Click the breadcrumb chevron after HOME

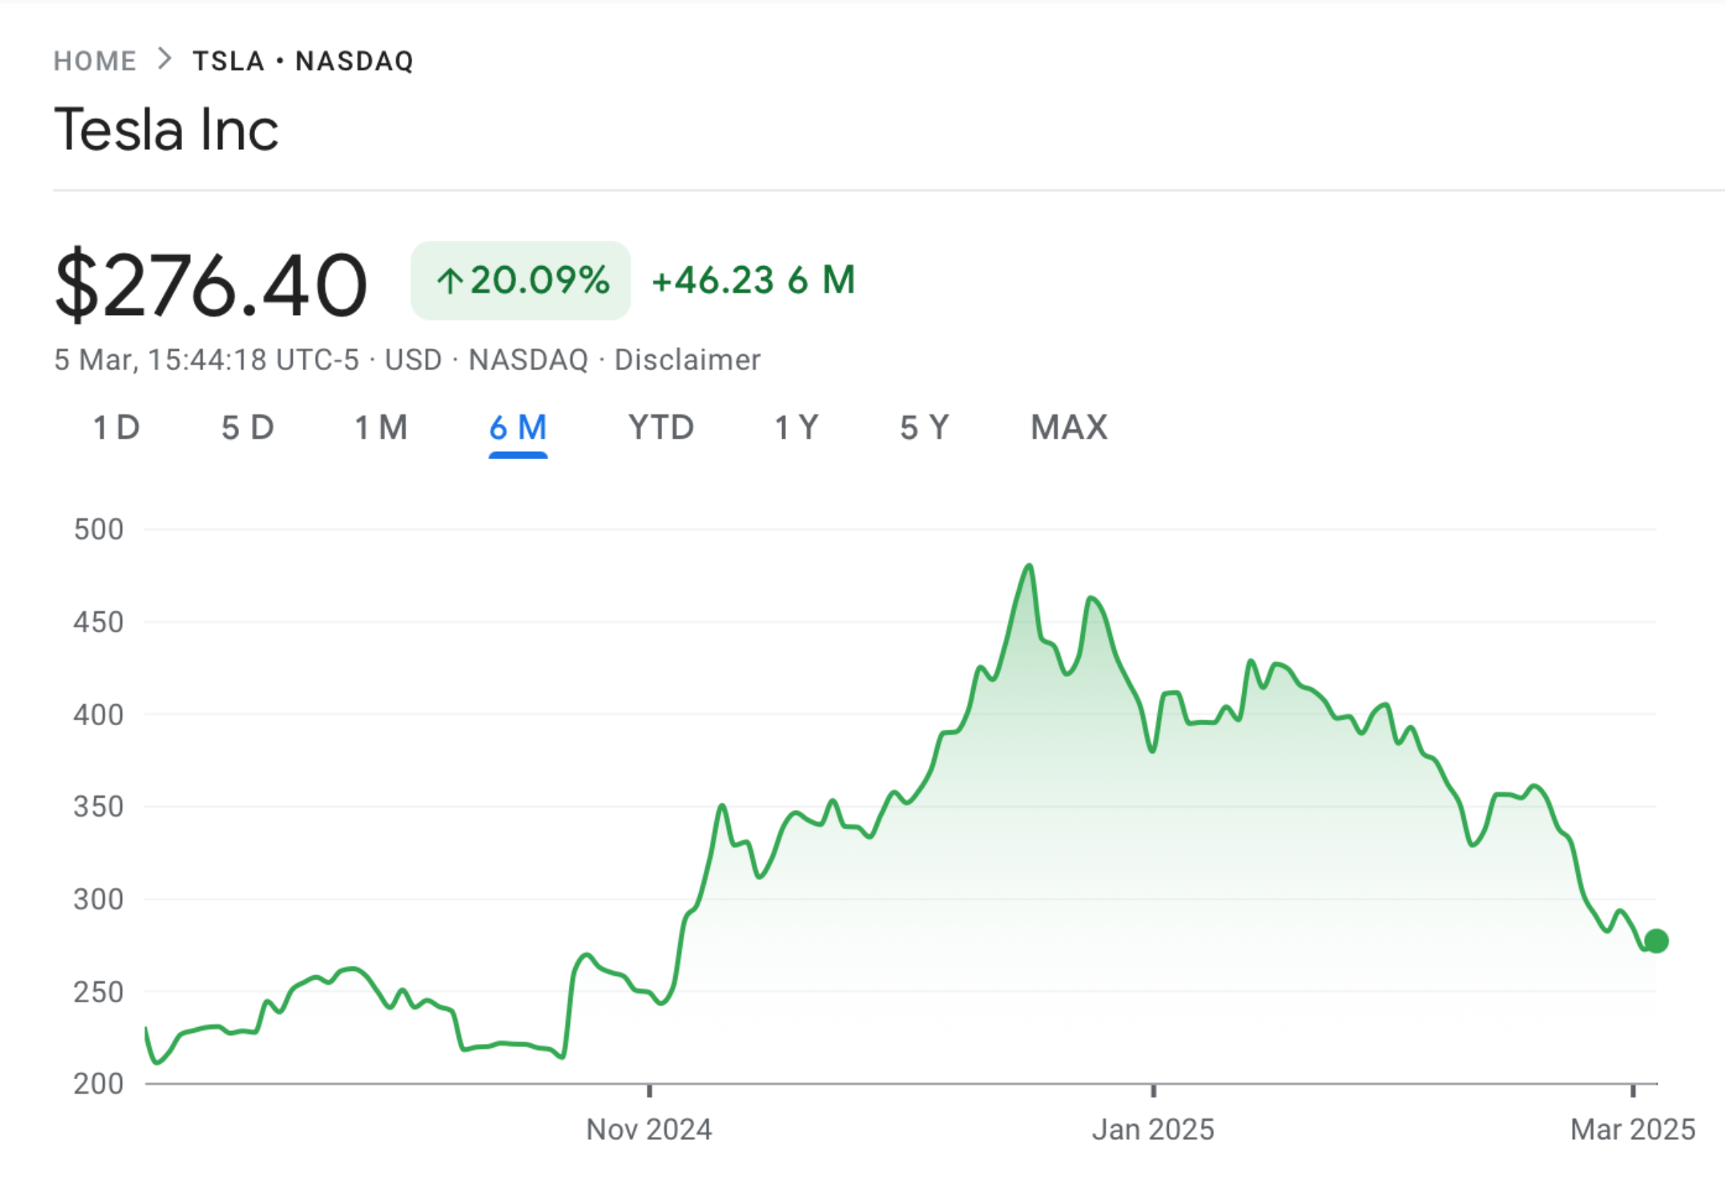(x=164, y=59)
